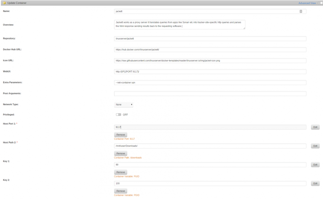
Task: Edit the Host Path 2 entry
Action: pos(315,146)
